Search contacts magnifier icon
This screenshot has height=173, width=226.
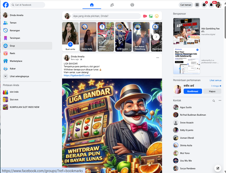click(214, 101)
